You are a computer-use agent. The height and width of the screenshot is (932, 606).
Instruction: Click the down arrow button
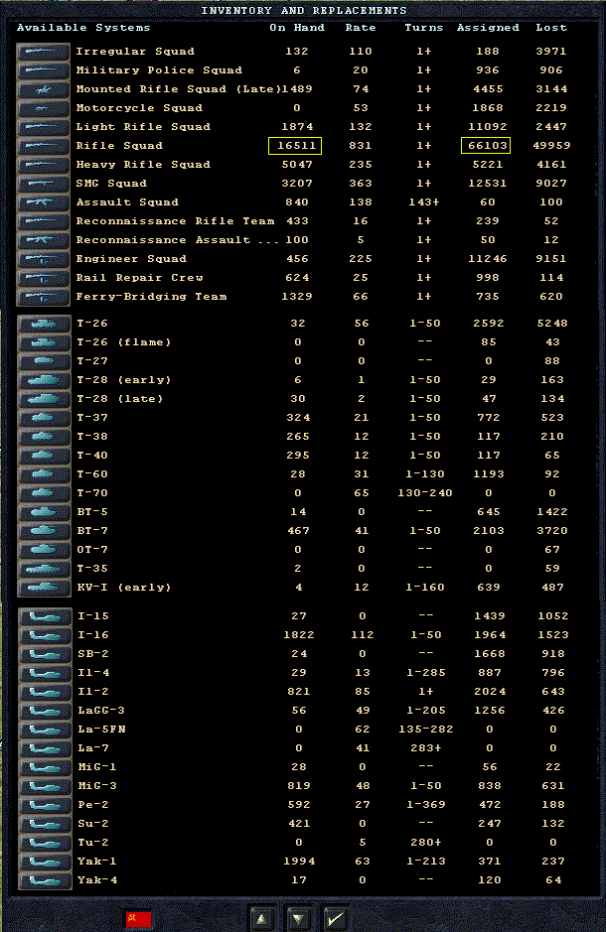tap(299, 919)
